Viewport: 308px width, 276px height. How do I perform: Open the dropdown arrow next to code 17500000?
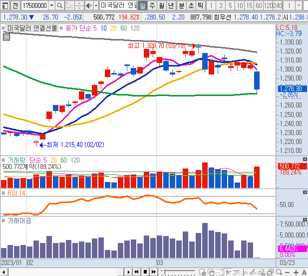tap(51, 5)
